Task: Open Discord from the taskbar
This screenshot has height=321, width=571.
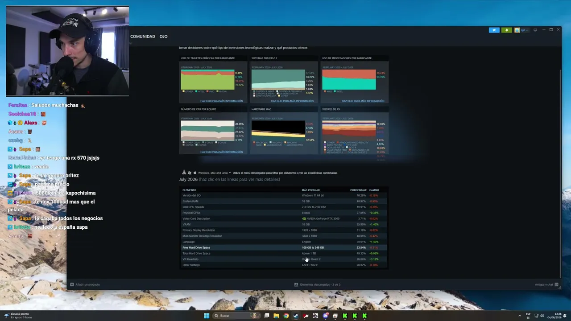Action: pyautogui.click(x=325, y=316)
